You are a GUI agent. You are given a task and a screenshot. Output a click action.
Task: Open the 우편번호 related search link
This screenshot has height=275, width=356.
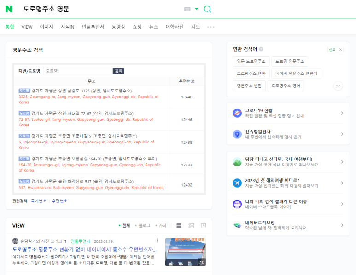(x=59, y=201)
